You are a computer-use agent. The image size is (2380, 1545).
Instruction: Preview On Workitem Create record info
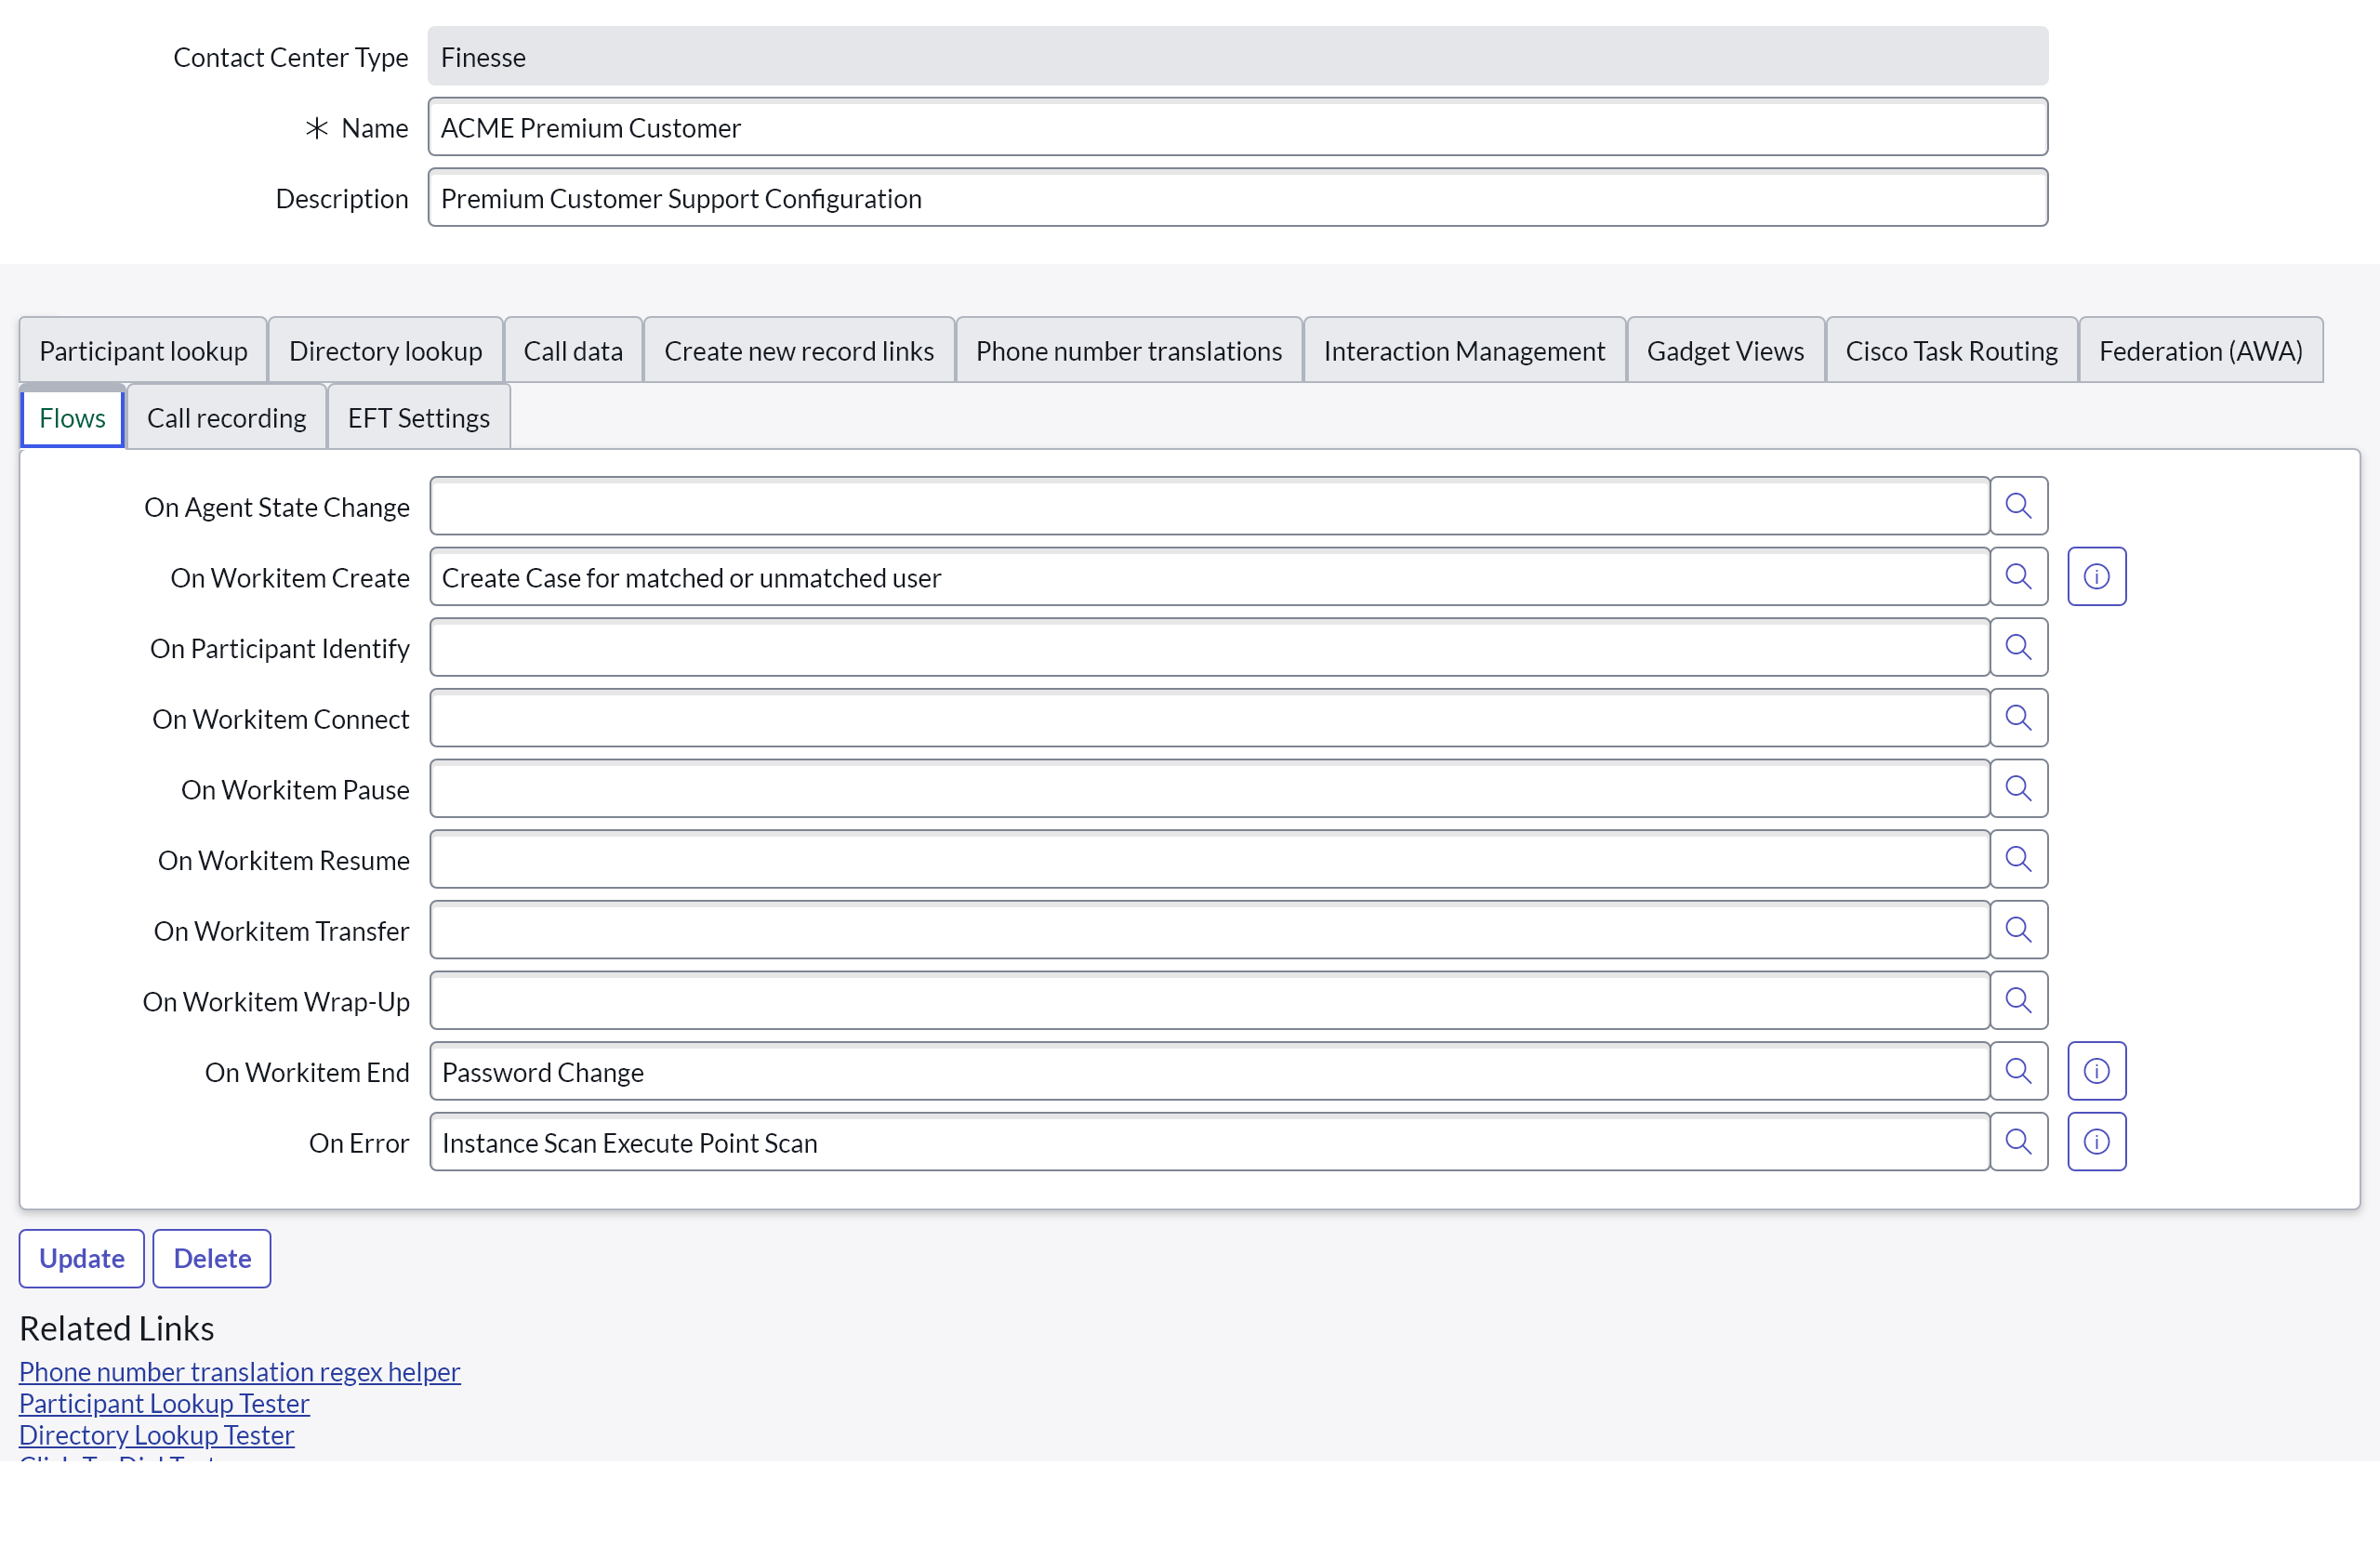(x=2096, y=577)
